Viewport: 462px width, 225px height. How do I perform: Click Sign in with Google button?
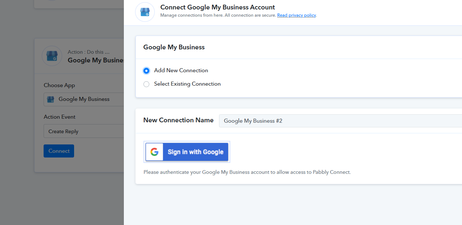coord(187,152)
